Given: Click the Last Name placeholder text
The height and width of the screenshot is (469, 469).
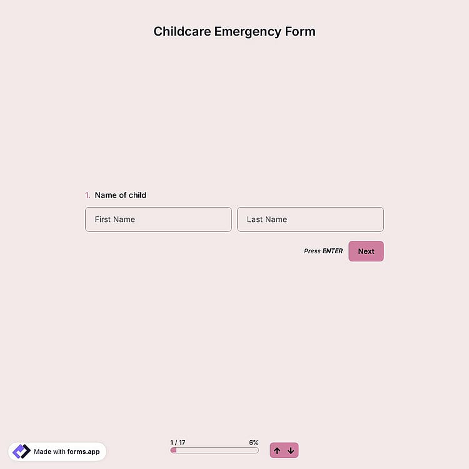Looking at the screenshot, I should pos(267,219).
